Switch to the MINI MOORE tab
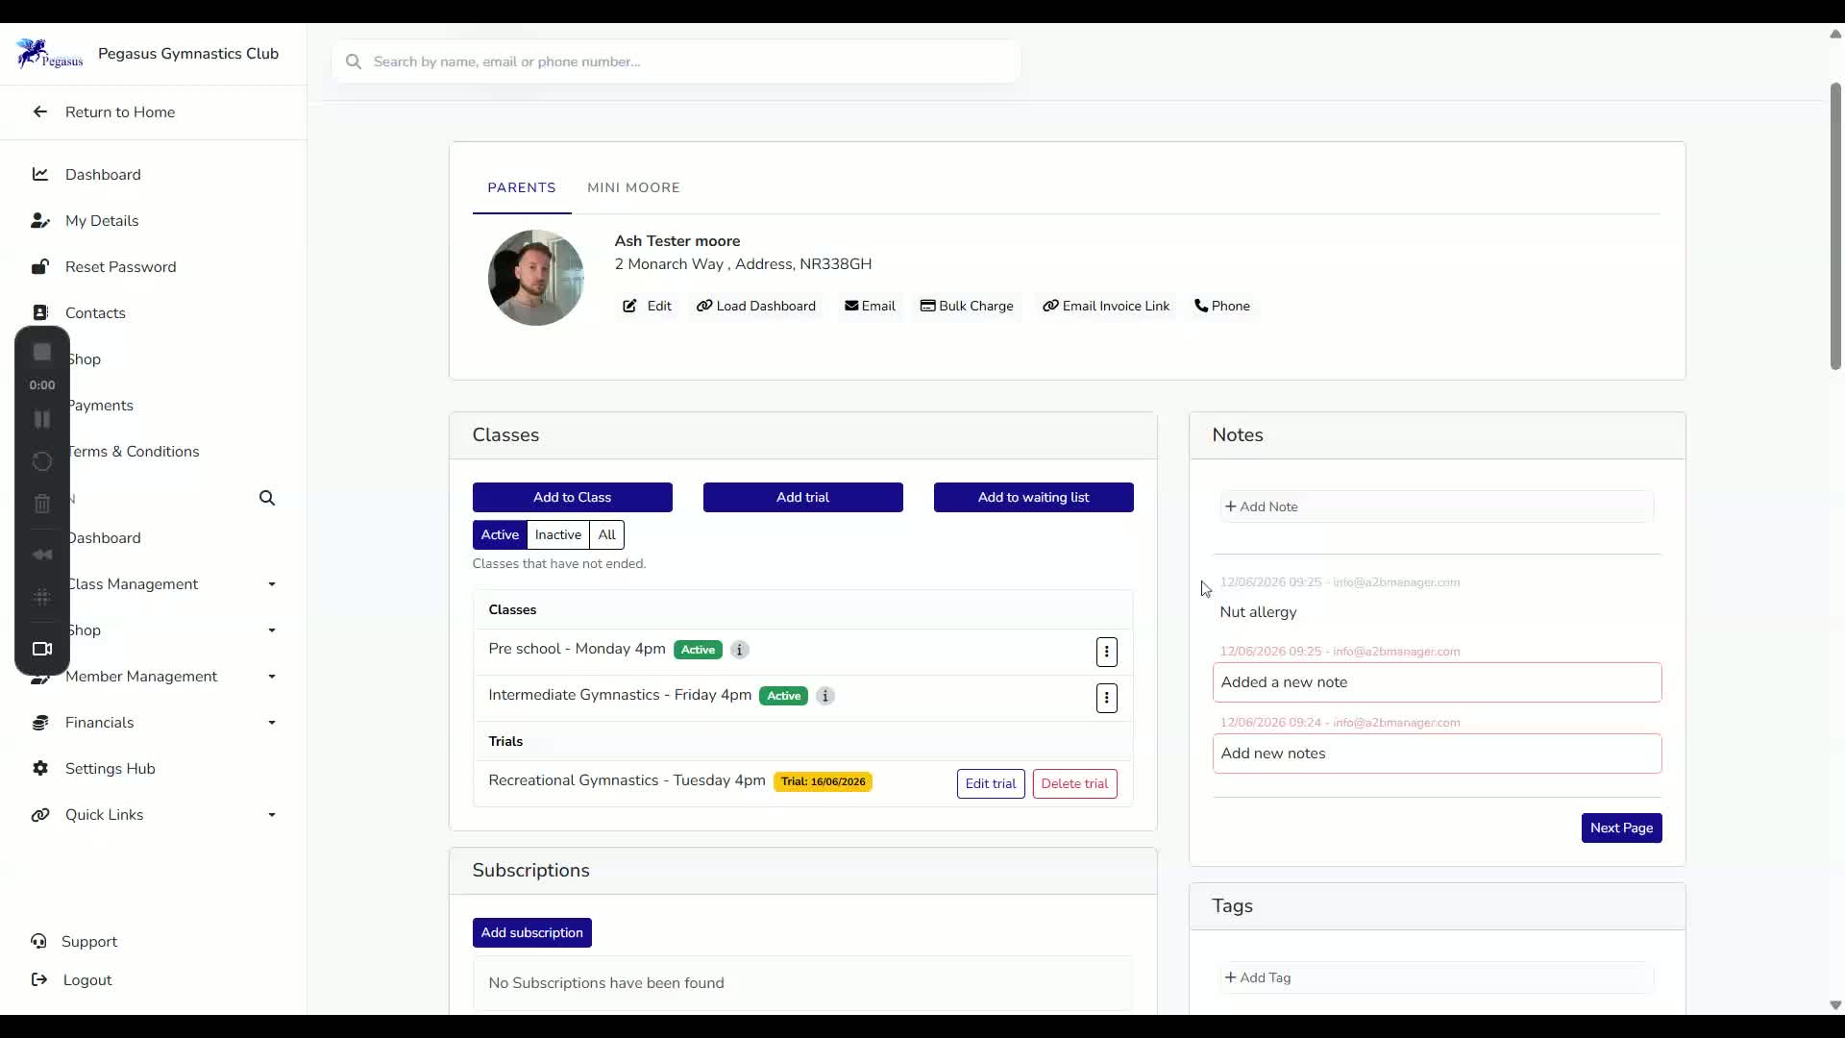1845x1038 pixels. (633, 187)
